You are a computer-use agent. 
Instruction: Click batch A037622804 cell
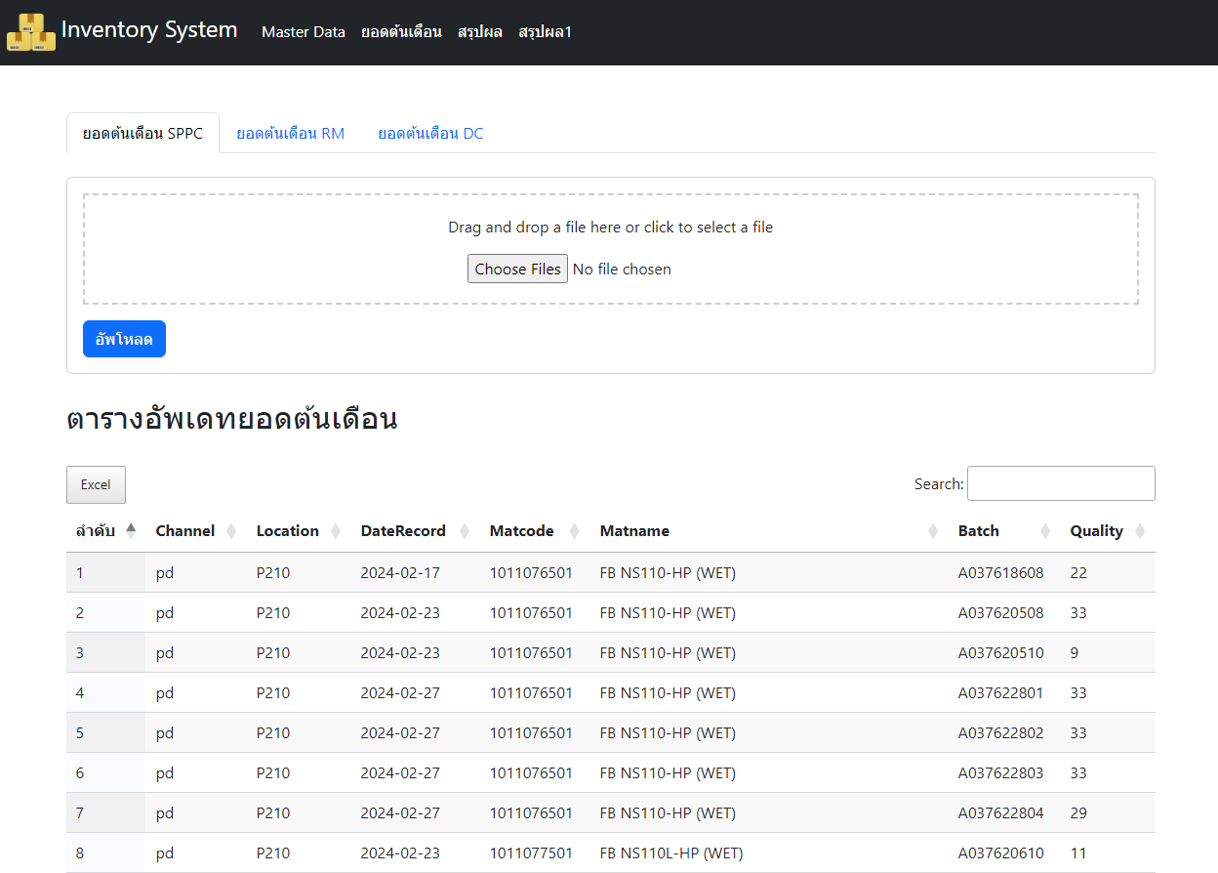1000,813
